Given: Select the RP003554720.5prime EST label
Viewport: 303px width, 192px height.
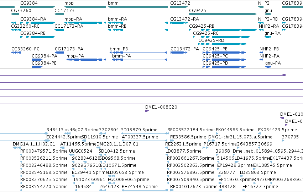Looking at the screenshot, I should point(44,187).
